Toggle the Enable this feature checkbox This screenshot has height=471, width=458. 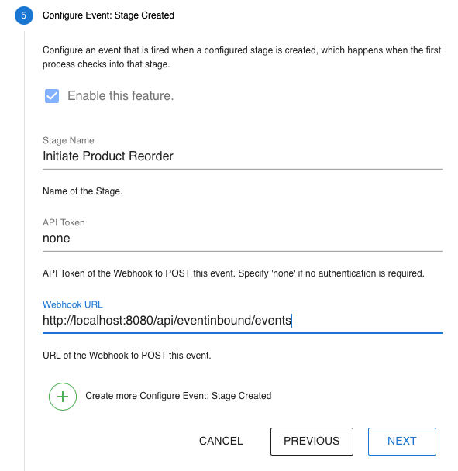pyautogui.click(x=52, y=96)
